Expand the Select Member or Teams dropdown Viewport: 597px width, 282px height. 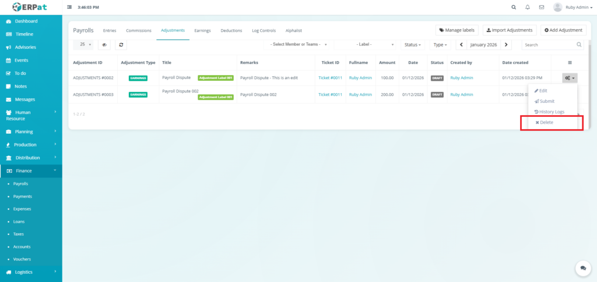(x=299, y=45)
